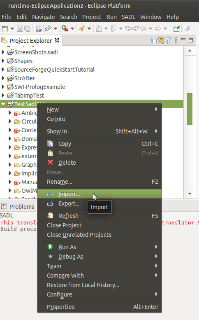Screen dimensions: 199x320
Task: Click the Open Perspective toolbar icon
Action: pyautogui.click(x=177, y=28)
